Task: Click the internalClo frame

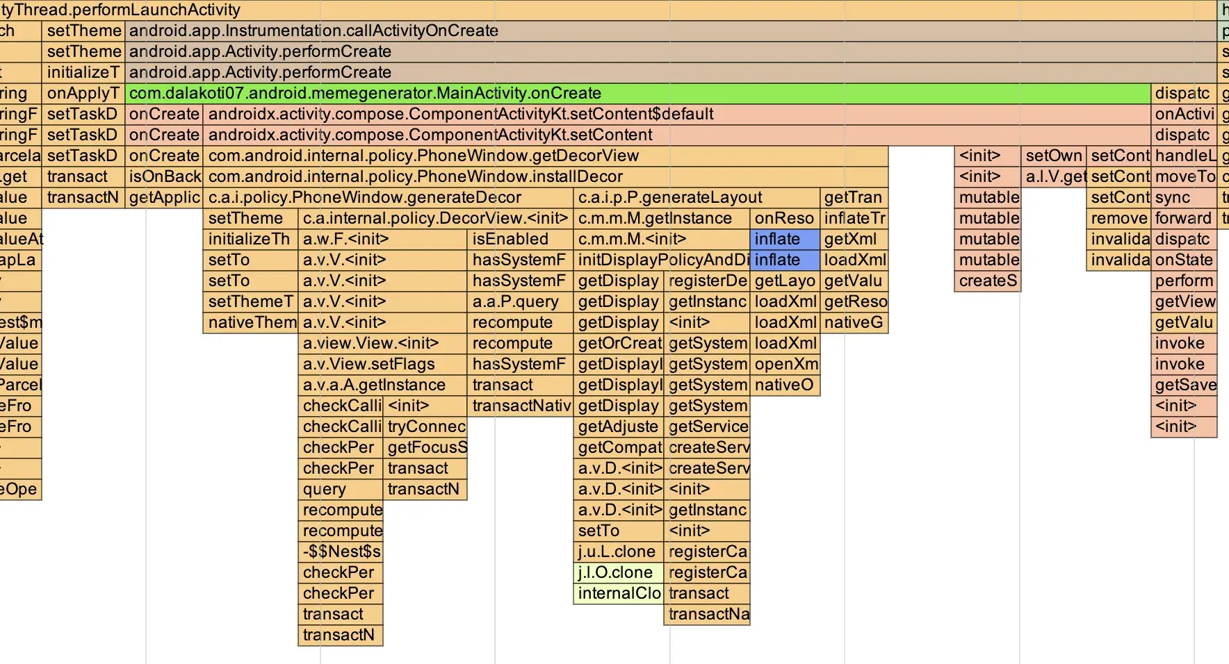Action: pyautogui.click(x=618, y=594)
